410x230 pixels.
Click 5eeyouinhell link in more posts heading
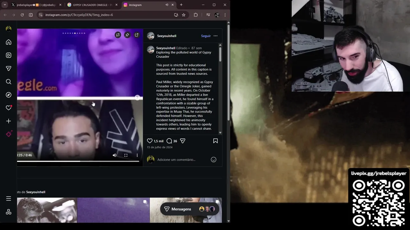pyautogui.click(x=36, y=192)
